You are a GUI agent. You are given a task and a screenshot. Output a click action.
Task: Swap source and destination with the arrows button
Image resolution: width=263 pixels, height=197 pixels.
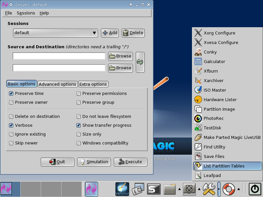coord(140,62)
